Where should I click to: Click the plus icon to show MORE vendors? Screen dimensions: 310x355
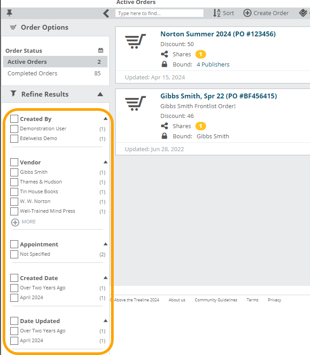15,222
